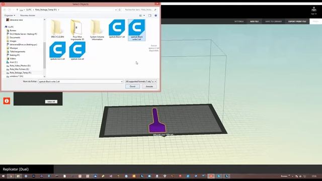The height and width of the screenshot is (181, 322).
Task: Click Ce PC in the breadcrumb path
Action: [29, 10]
